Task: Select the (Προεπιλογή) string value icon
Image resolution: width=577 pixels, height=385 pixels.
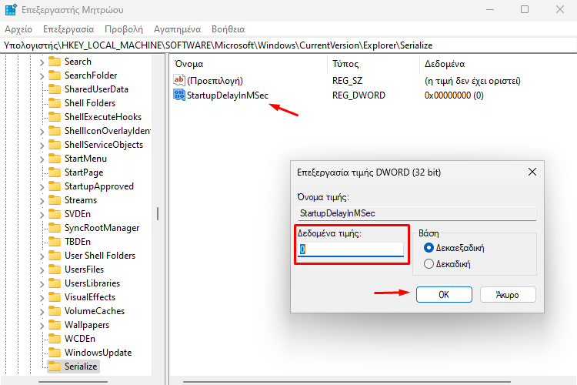Action: point(178,80)
